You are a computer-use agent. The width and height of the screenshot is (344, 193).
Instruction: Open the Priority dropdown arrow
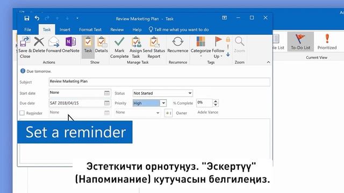(163, 103)
